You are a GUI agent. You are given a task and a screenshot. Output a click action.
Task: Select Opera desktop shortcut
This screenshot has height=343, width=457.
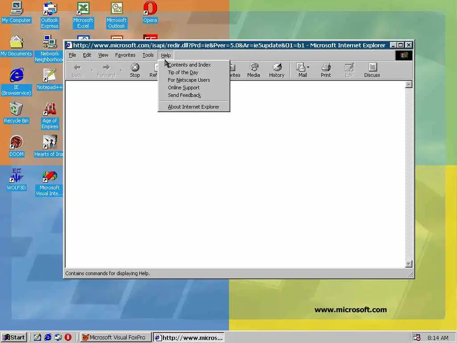click(x=150, y=12)
